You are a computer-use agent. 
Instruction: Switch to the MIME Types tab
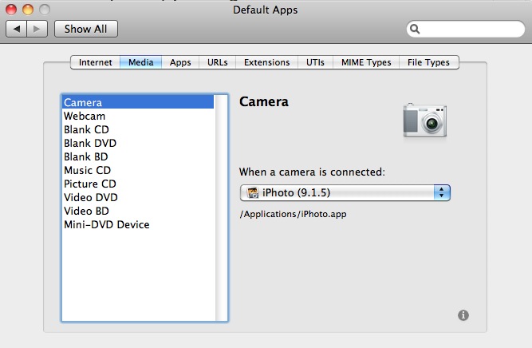click(x=366, y=62)
